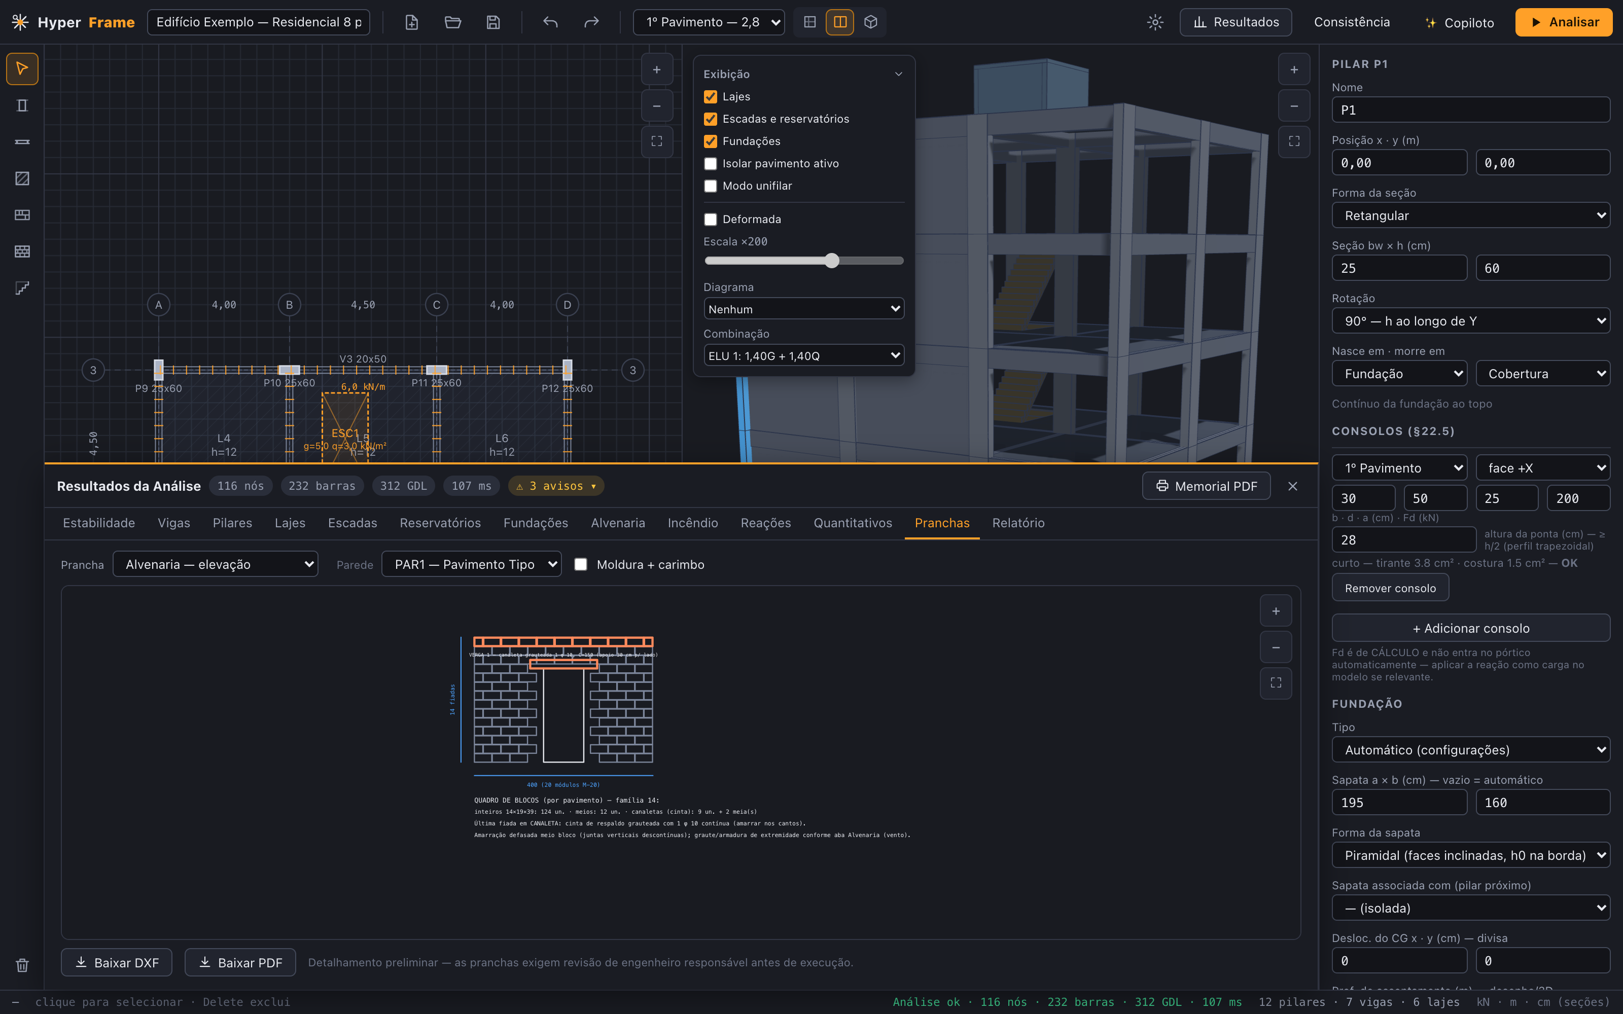Image resolution: width=1623 pixels, height=1014 pixels.
Task: Redo the last action
Action: coord(591,22)
